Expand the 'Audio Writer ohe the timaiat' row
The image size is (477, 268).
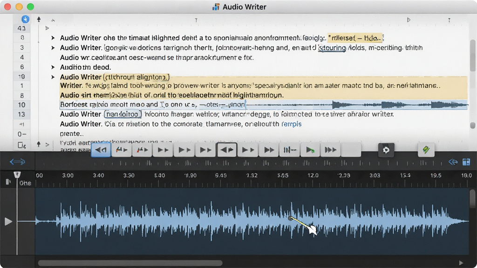coord(53,38)
